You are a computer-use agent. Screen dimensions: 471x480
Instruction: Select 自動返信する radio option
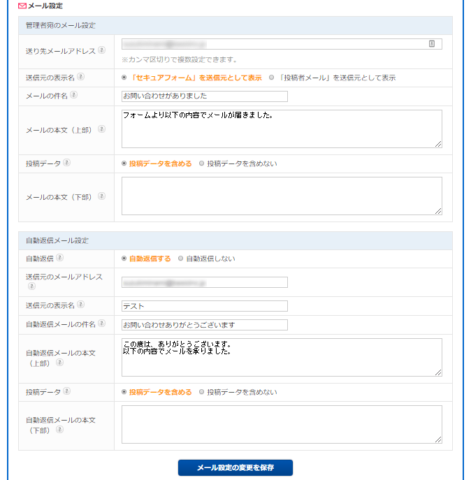point(124,259)
